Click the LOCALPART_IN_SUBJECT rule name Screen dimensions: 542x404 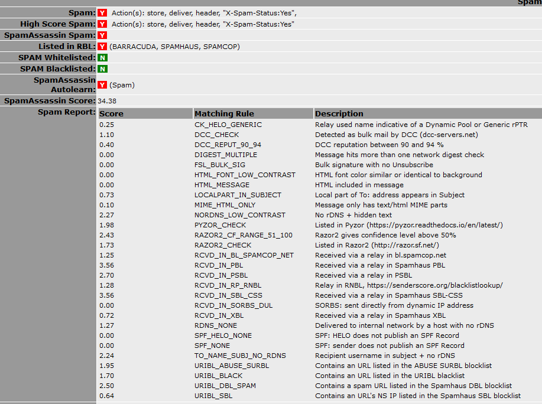238,195
